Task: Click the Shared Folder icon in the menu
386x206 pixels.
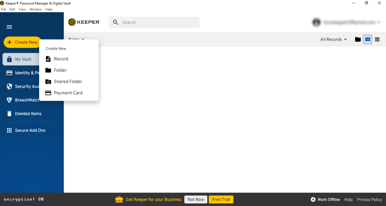Action: click(48, 82)
